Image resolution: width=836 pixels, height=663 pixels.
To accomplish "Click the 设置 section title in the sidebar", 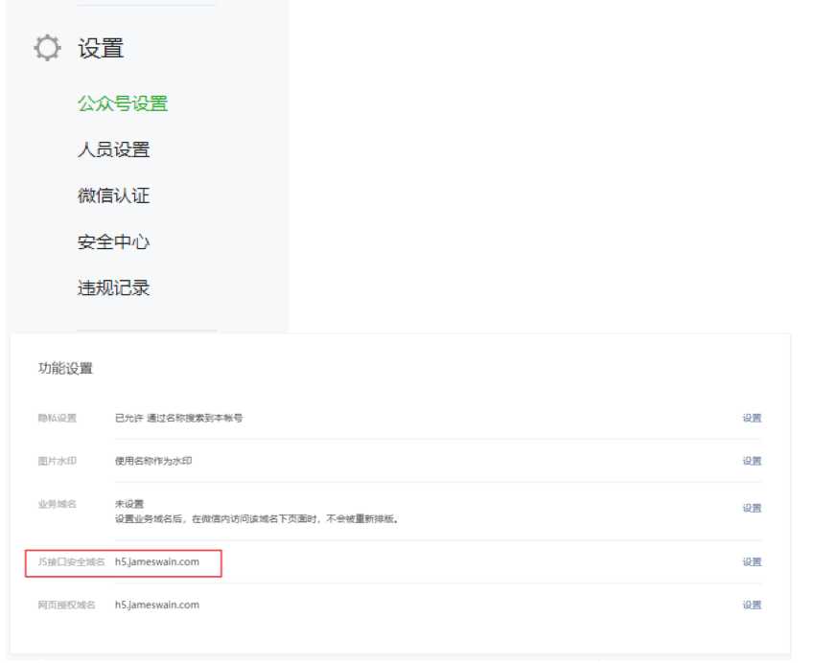I will tap(101, 49).
